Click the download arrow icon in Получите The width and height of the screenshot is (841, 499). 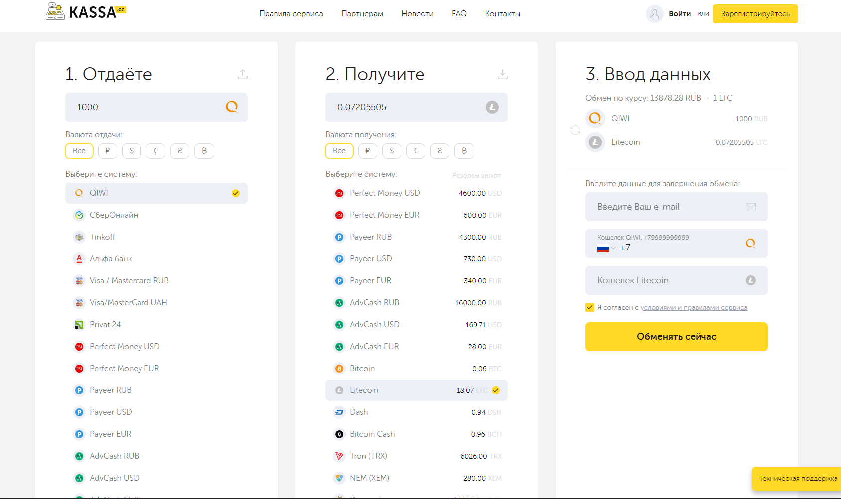pos(503,74)
